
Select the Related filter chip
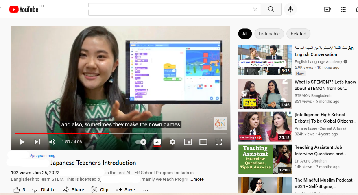click(299, 34)
